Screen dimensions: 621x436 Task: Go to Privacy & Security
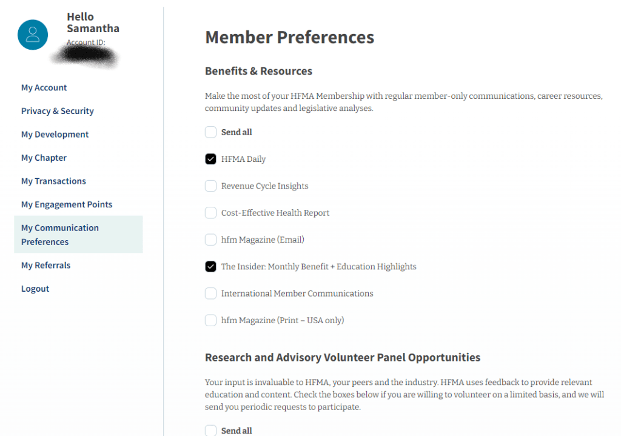(57, 111)
